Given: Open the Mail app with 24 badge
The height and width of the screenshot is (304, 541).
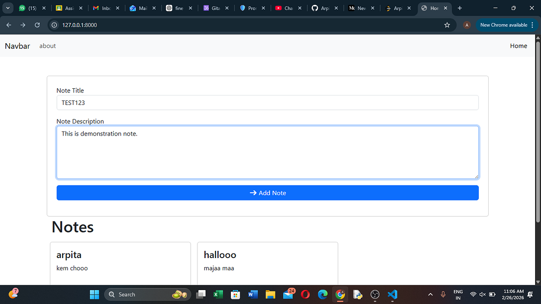Looking at the screenshot, I should [x=288, y=294].
